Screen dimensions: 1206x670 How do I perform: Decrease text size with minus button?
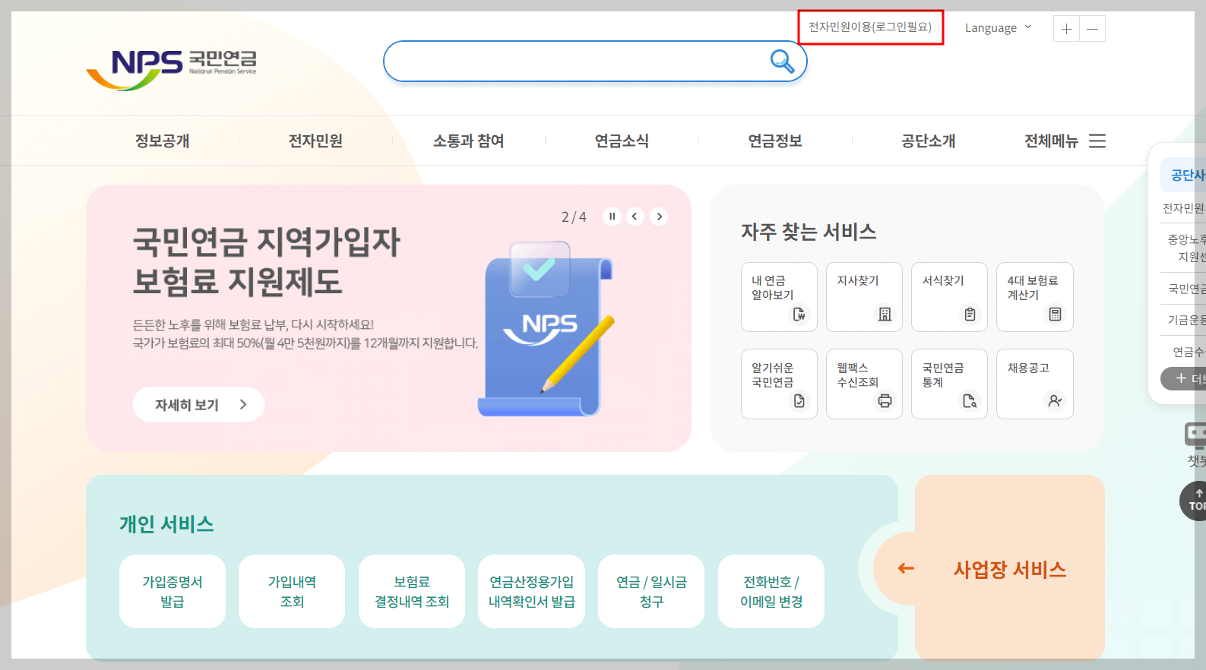click(1092, 29)
